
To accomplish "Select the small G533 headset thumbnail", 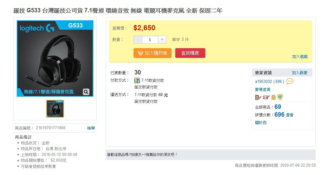I will click(55, 109).
